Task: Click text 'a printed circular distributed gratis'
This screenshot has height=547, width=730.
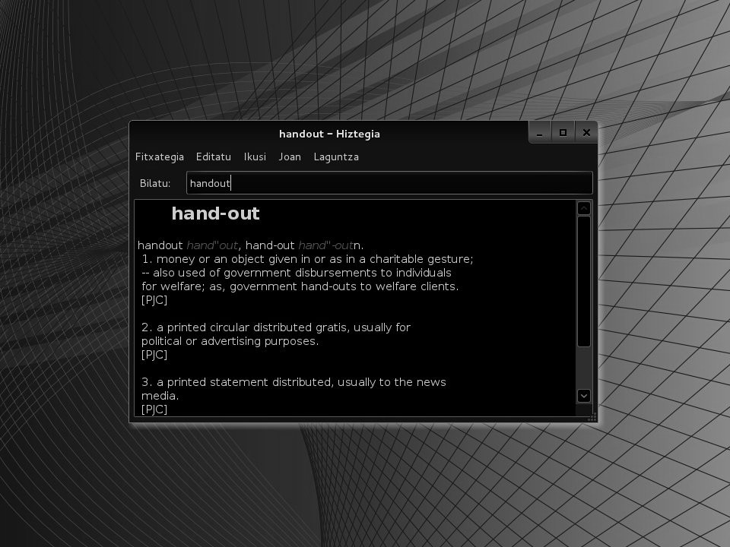Action: (x=253, y=327)
